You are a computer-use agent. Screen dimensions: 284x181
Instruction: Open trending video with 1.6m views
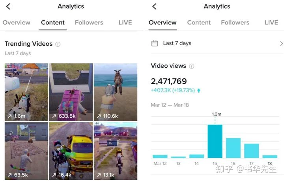pos(26,92)
